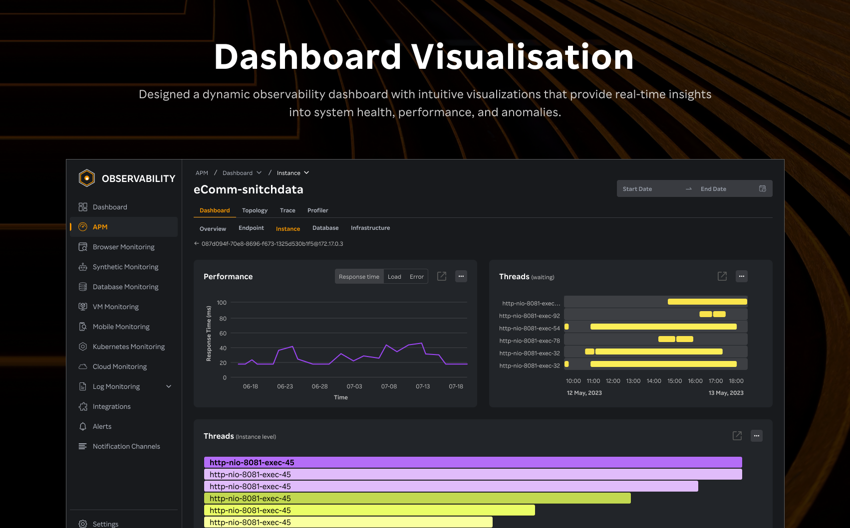The width and height of the screenshot is (850, 528).
Task: Click the Kubernetes Monitoring icon
Action: [83, 347]
